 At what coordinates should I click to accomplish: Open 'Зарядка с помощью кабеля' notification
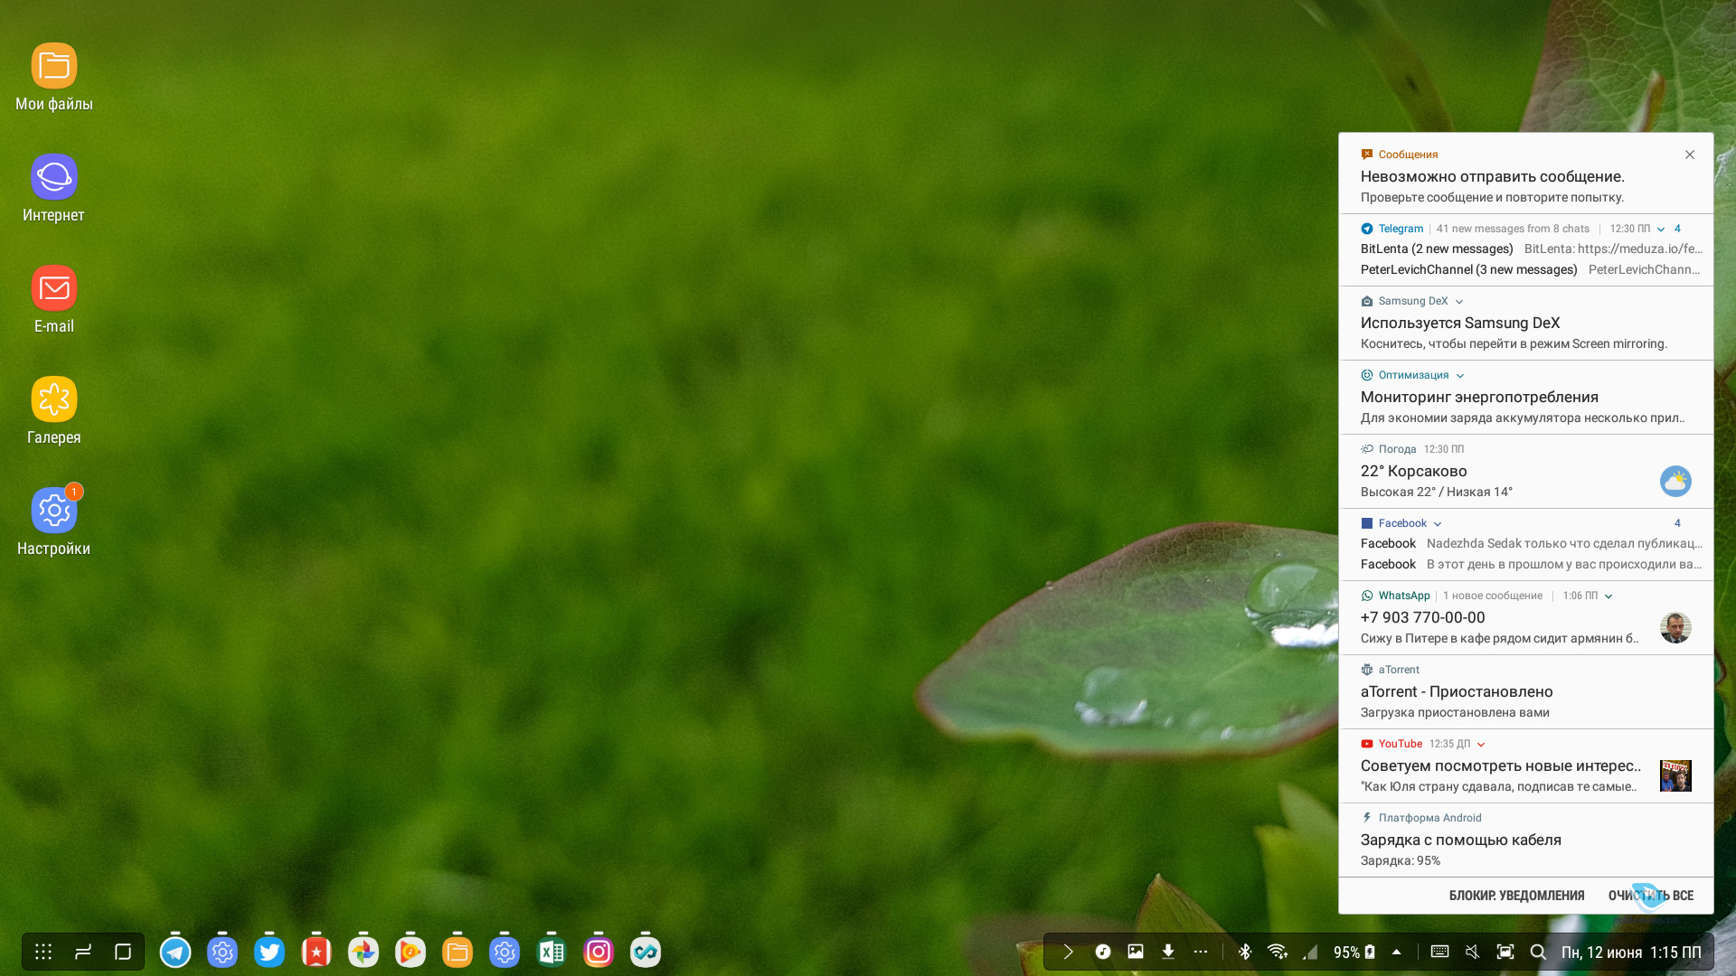[1526, 840]
